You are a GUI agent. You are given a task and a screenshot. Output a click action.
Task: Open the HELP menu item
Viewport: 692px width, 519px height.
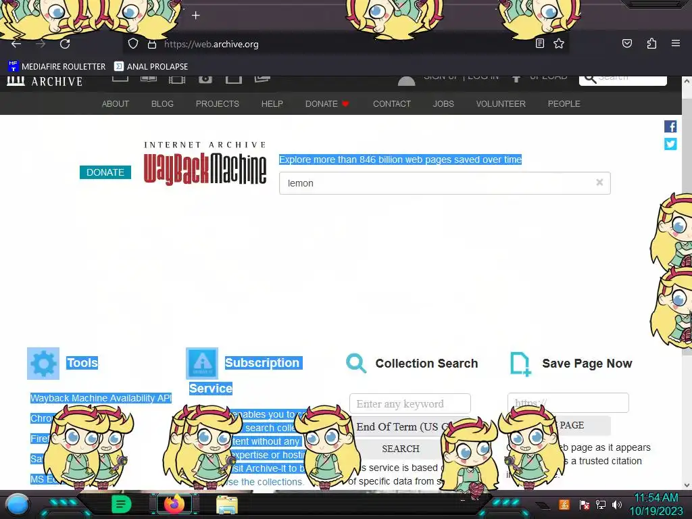272,103
